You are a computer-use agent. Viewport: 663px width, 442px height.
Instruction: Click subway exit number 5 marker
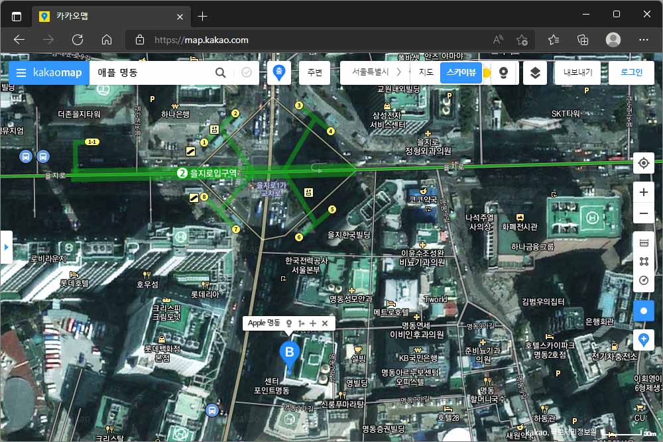[332, 209]
